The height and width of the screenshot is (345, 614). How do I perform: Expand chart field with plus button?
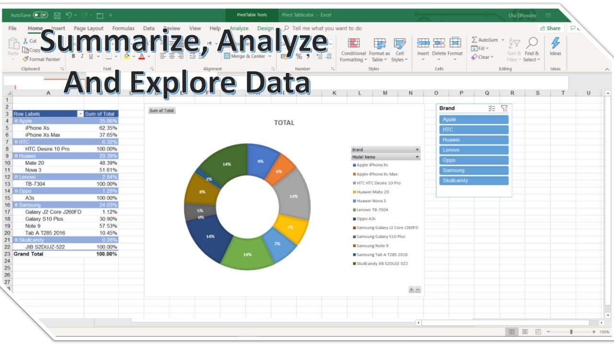412,290
